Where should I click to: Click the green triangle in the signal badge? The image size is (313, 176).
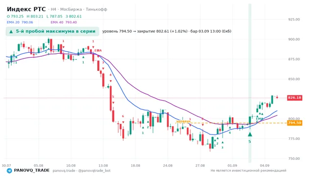coord(11,31)
